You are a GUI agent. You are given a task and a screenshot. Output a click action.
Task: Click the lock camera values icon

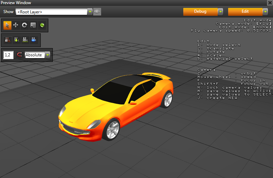[x=7, y=40]
